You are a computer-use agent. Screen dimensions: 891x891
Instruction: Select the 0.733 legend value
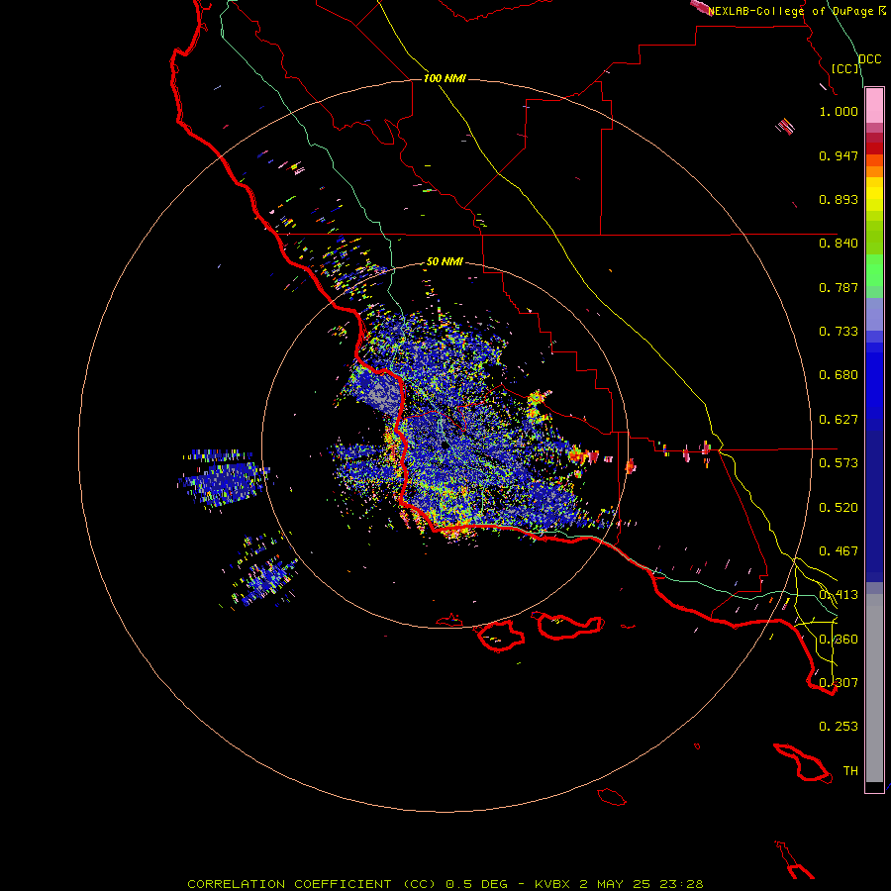(x=839, y=332)
